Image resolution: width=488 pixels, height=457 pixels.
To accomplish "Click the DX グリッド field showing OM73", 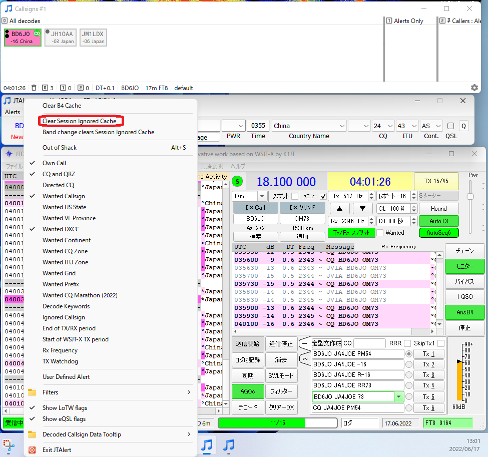I will [x=302, y=219].
